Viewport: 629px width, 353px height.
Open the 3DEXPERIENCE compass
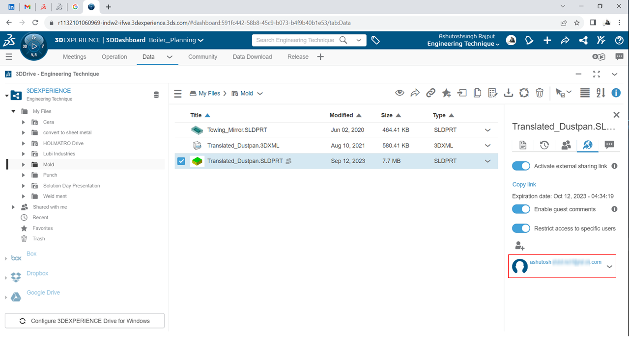click(33, 47)
